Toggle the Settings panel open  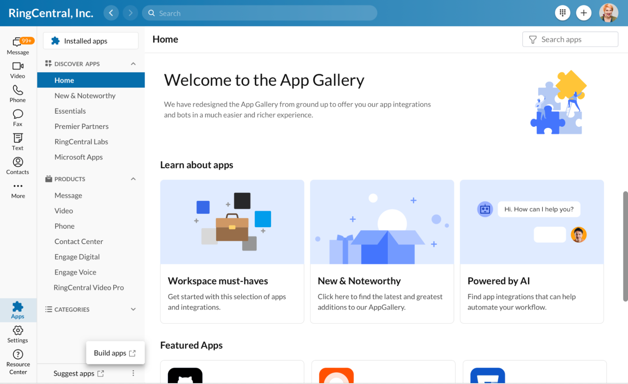[x=18, y=334]
